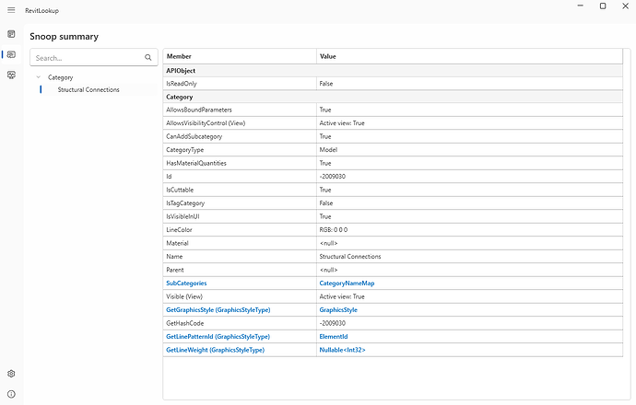Select the AllowsBoundParameters row
The height and width of the screenshot is (405, 636).
click(393, 110)
